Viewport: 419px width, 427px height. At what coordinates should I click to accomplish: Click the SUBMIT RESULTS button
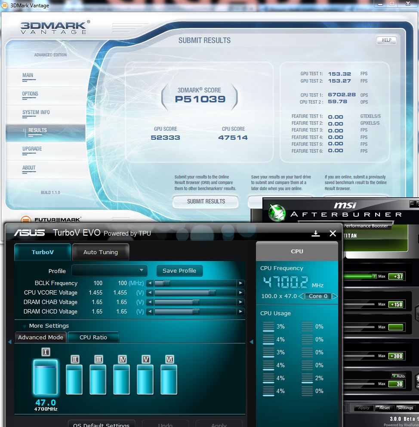click(206, 202)
